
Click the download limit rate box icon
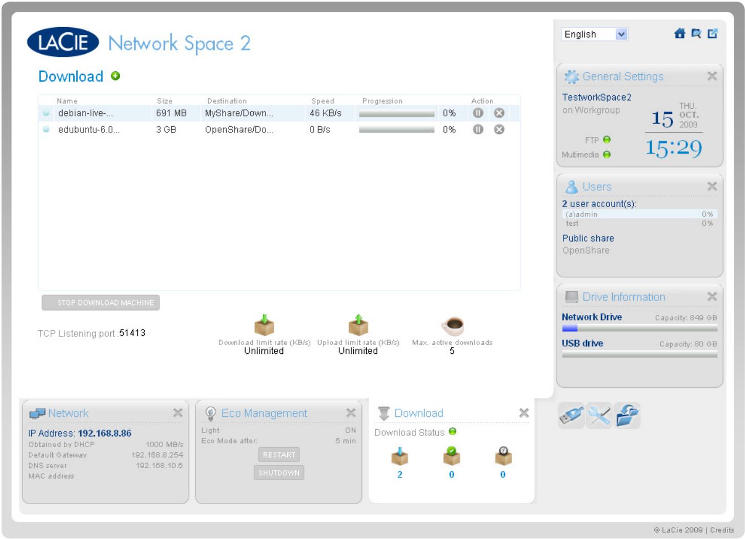point(264,325)
